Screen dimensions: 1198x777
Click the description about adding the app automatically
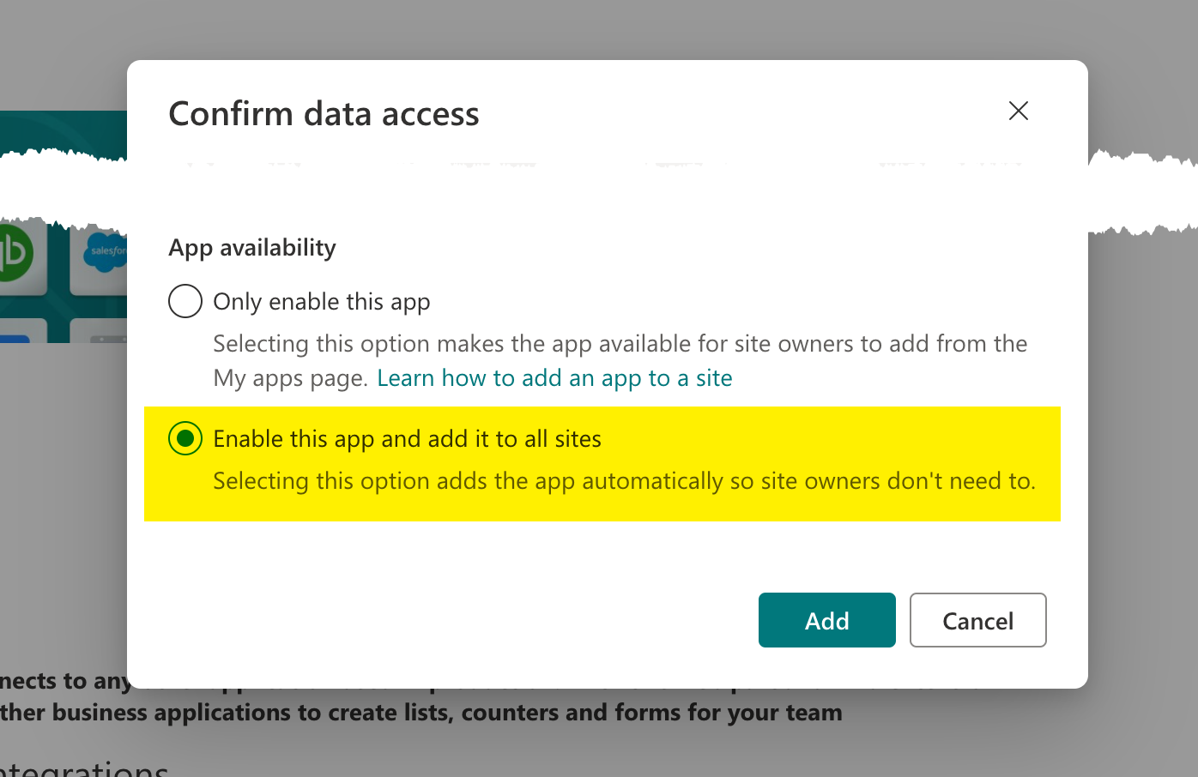[624, 481]
